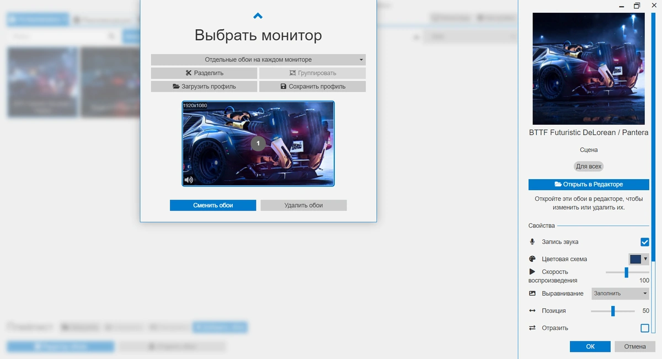Click the Отмена button
Screen dimensions: 662x359
(635, 347)
